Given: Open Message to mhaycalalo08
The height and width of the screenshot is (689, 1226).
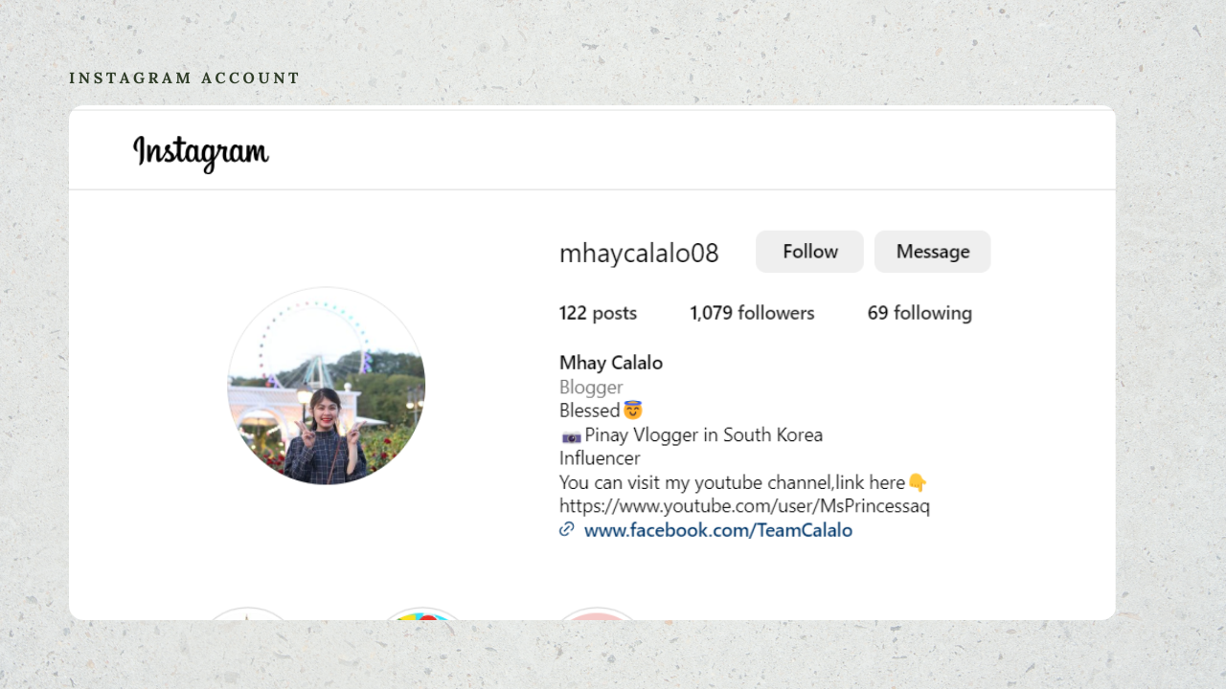Looking at the screenshot, I should [x=933, y=252].
